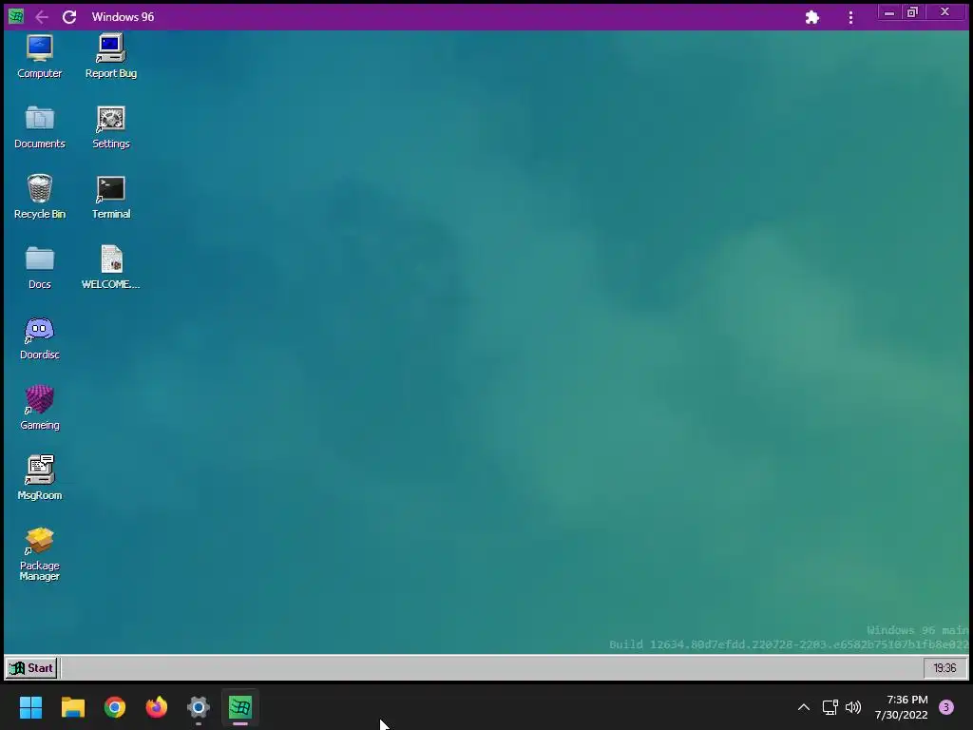The image size is (973, 730).
Task: Launch the Doordisc app
Action: (x=39, y=338)
